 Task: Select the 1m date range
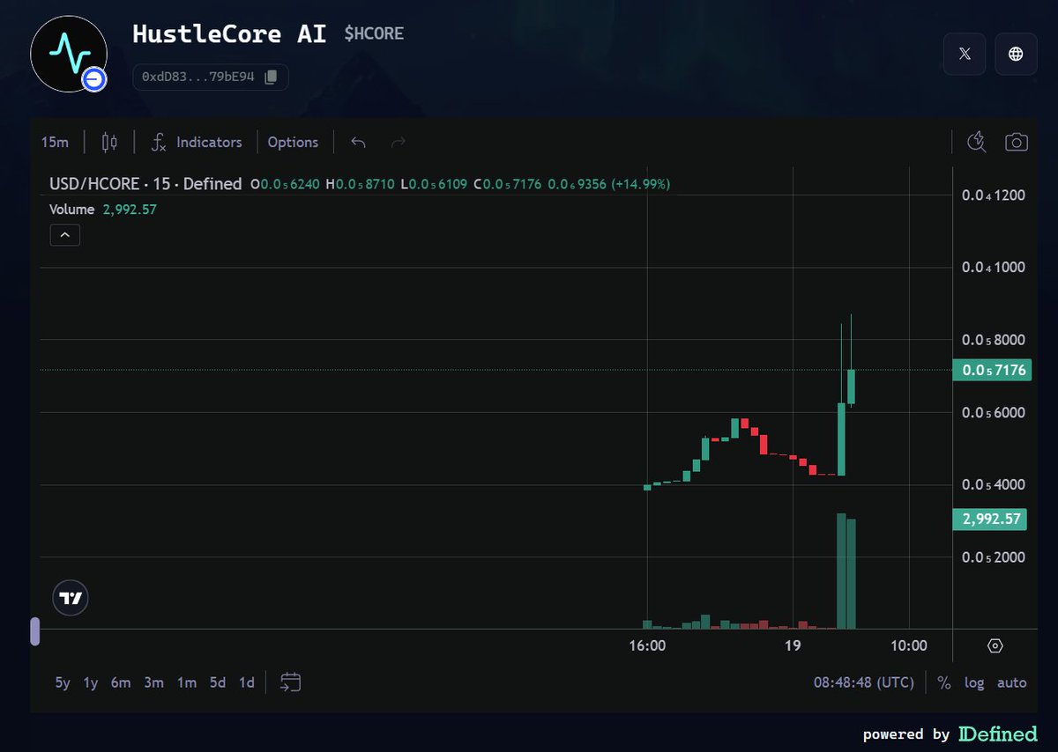[x=186, y=682]
